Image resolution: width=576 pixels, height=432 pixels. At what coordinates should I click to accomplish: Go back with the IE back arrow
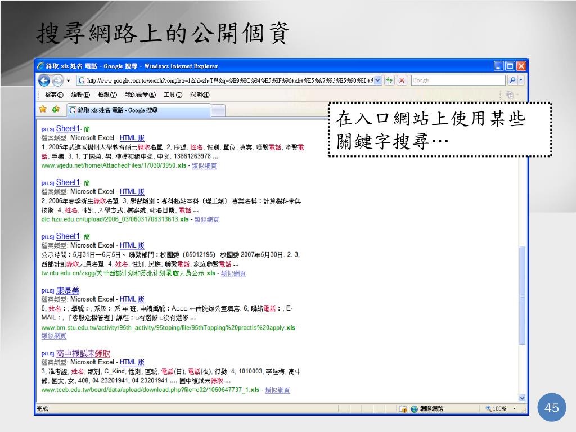[x=44, y=80]
